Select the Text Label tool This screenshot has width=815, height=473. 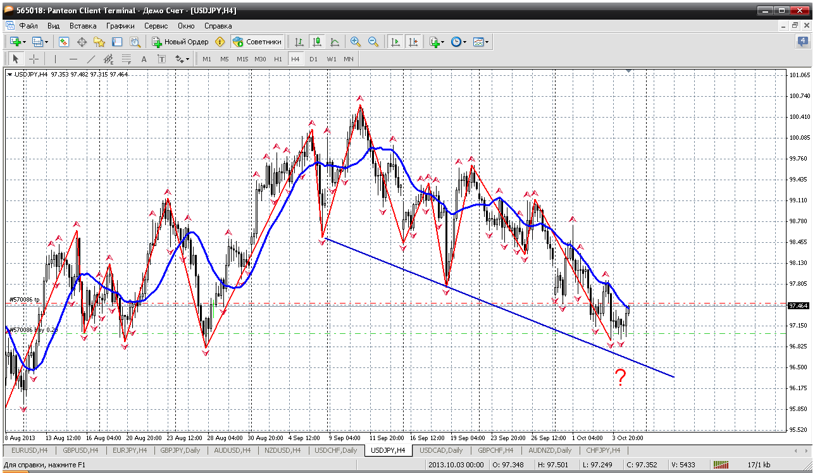click(x=162, y=59)
